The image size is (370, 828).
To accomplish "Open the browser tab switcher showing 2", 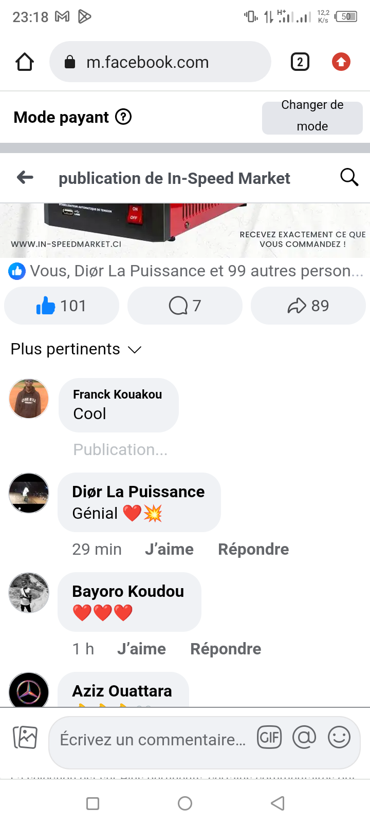I will pos(300,62).
